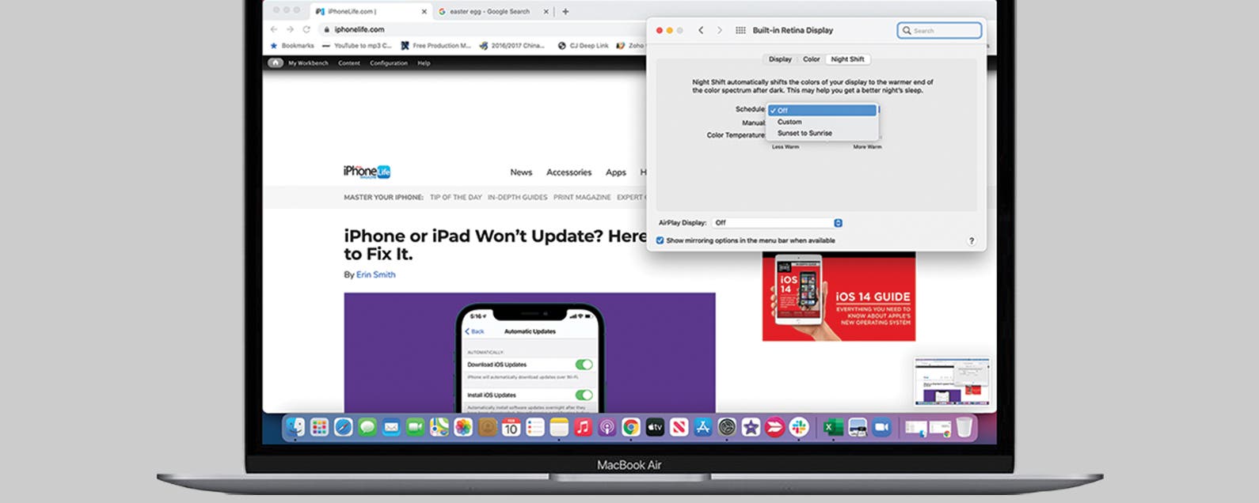Open Slack from the Dock

[799, 428]
